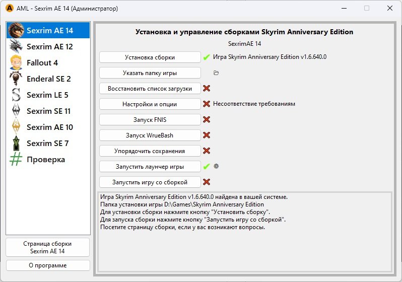Select the Enderal SE 2 icon

17,79
